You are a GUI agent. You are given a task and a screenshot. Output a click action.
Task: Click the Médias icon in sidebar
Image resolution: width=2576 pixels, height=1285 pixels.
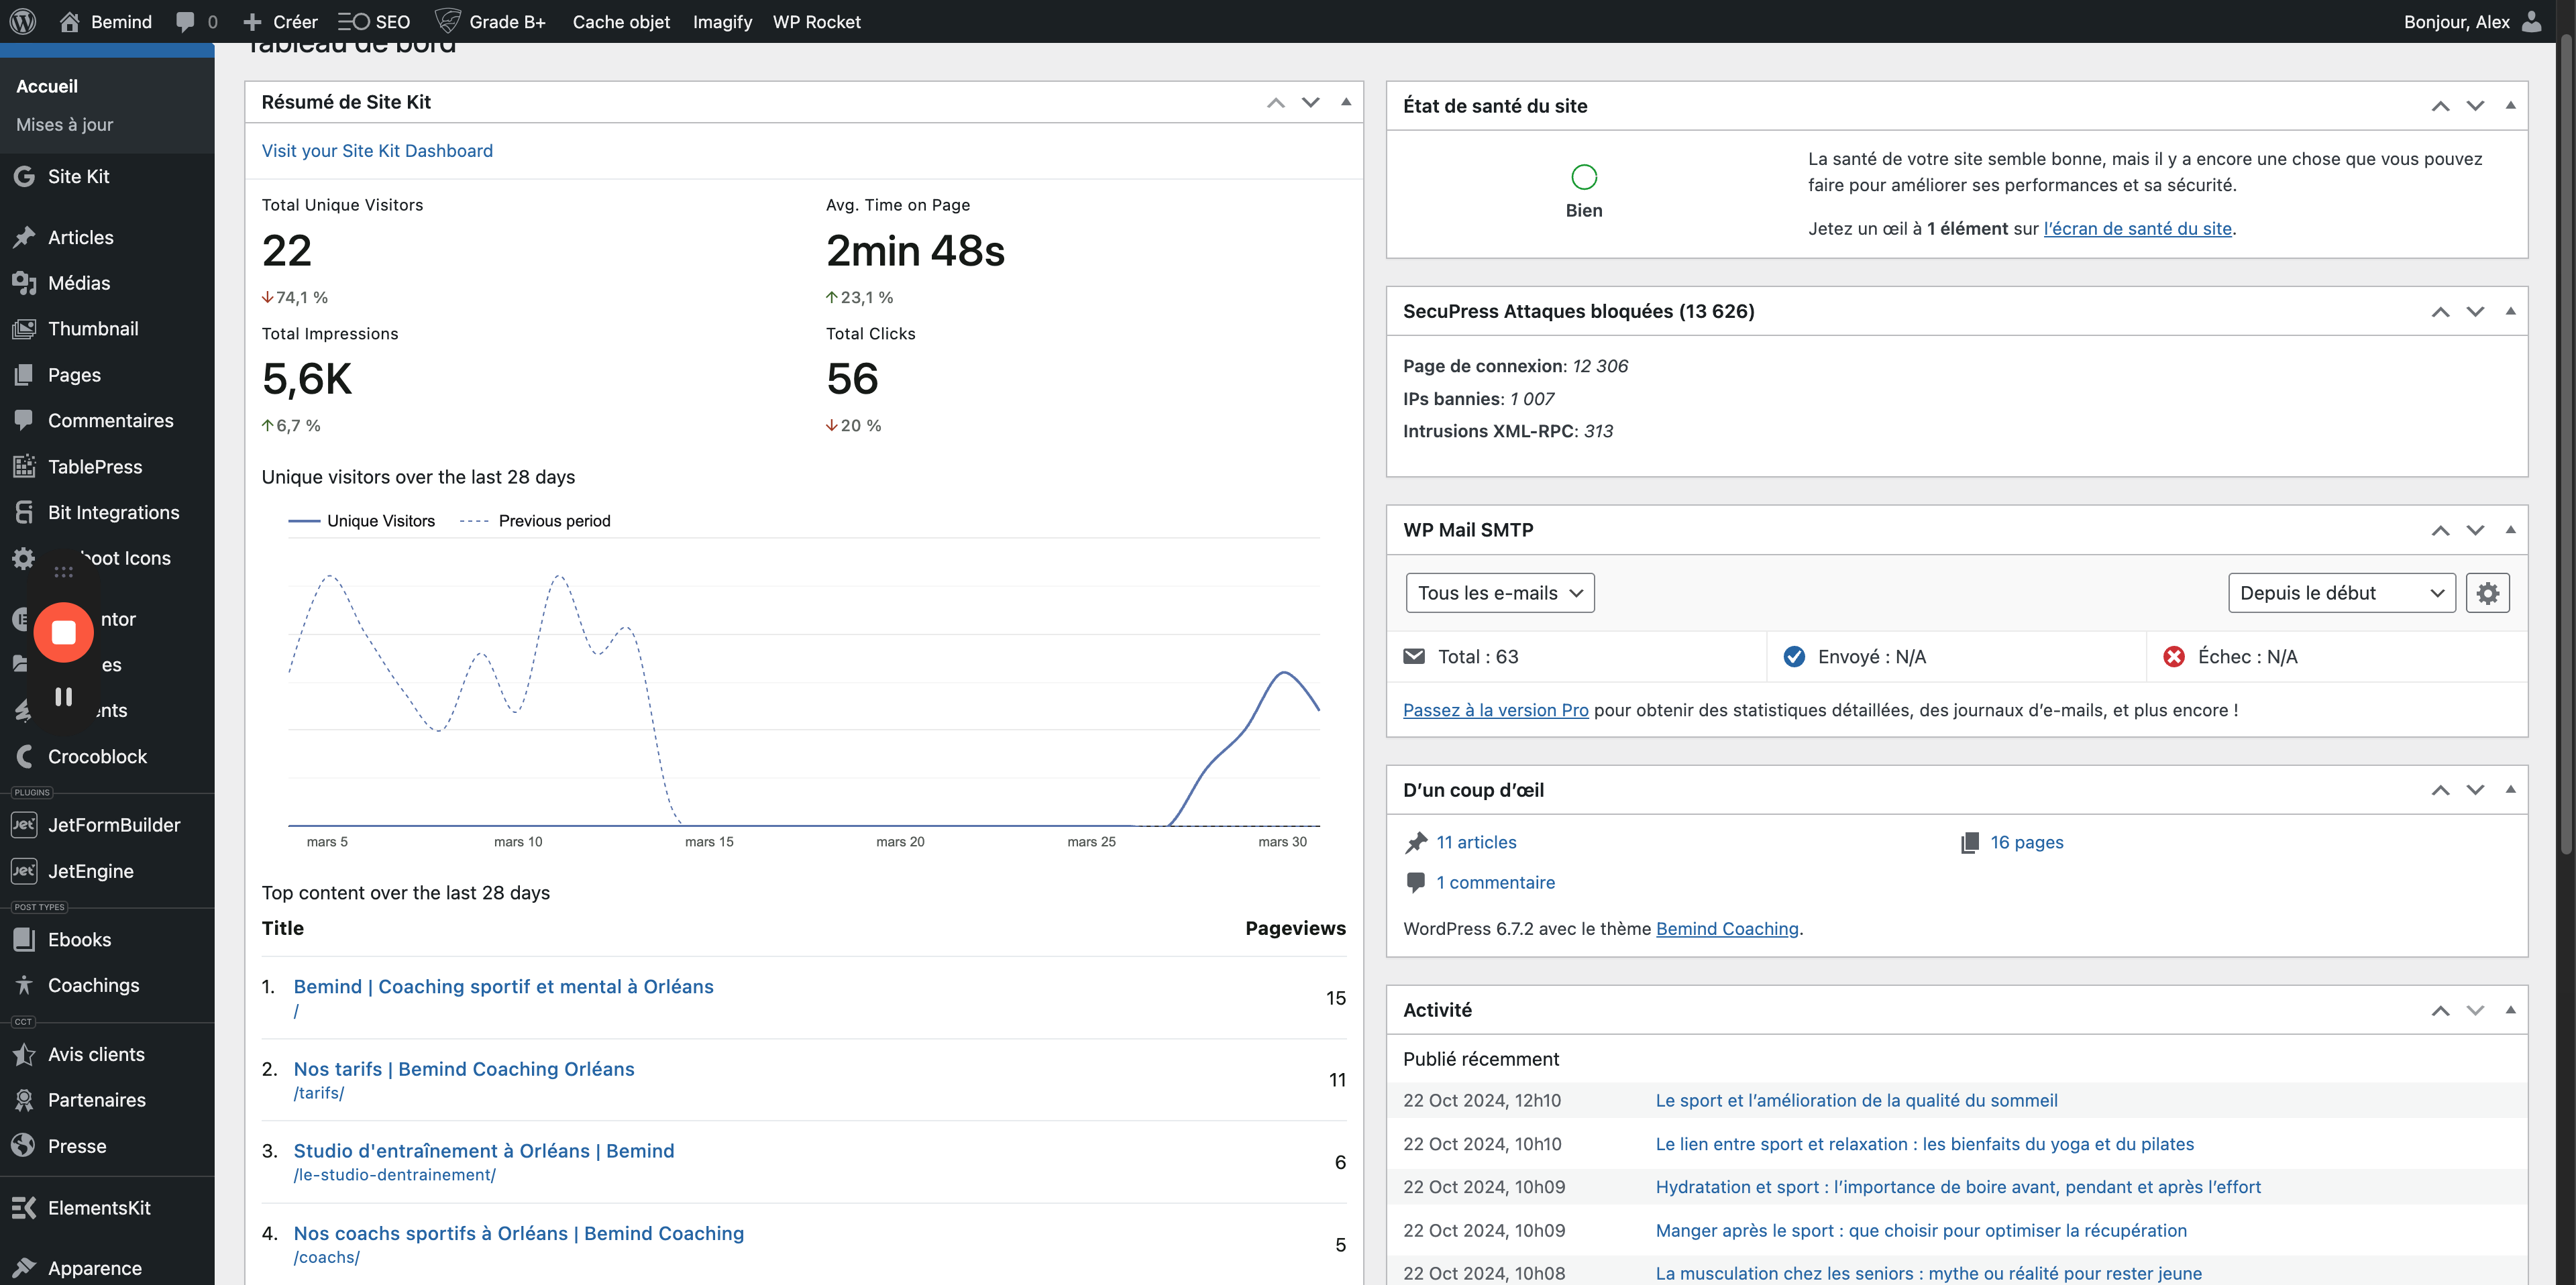[x=24, y=283]
